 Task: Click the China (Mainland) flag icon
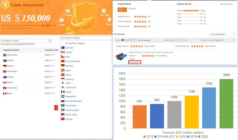tap(63, 61)
